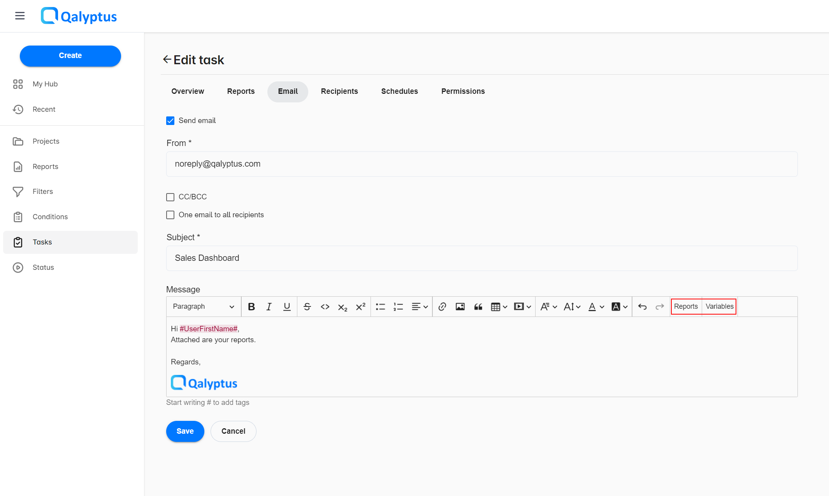Open the font color dropdown
Viewport: 829px width, 496px height.
596,307
